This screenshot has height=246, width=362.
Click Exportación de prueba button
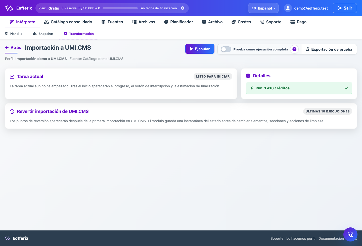(329, 49)
